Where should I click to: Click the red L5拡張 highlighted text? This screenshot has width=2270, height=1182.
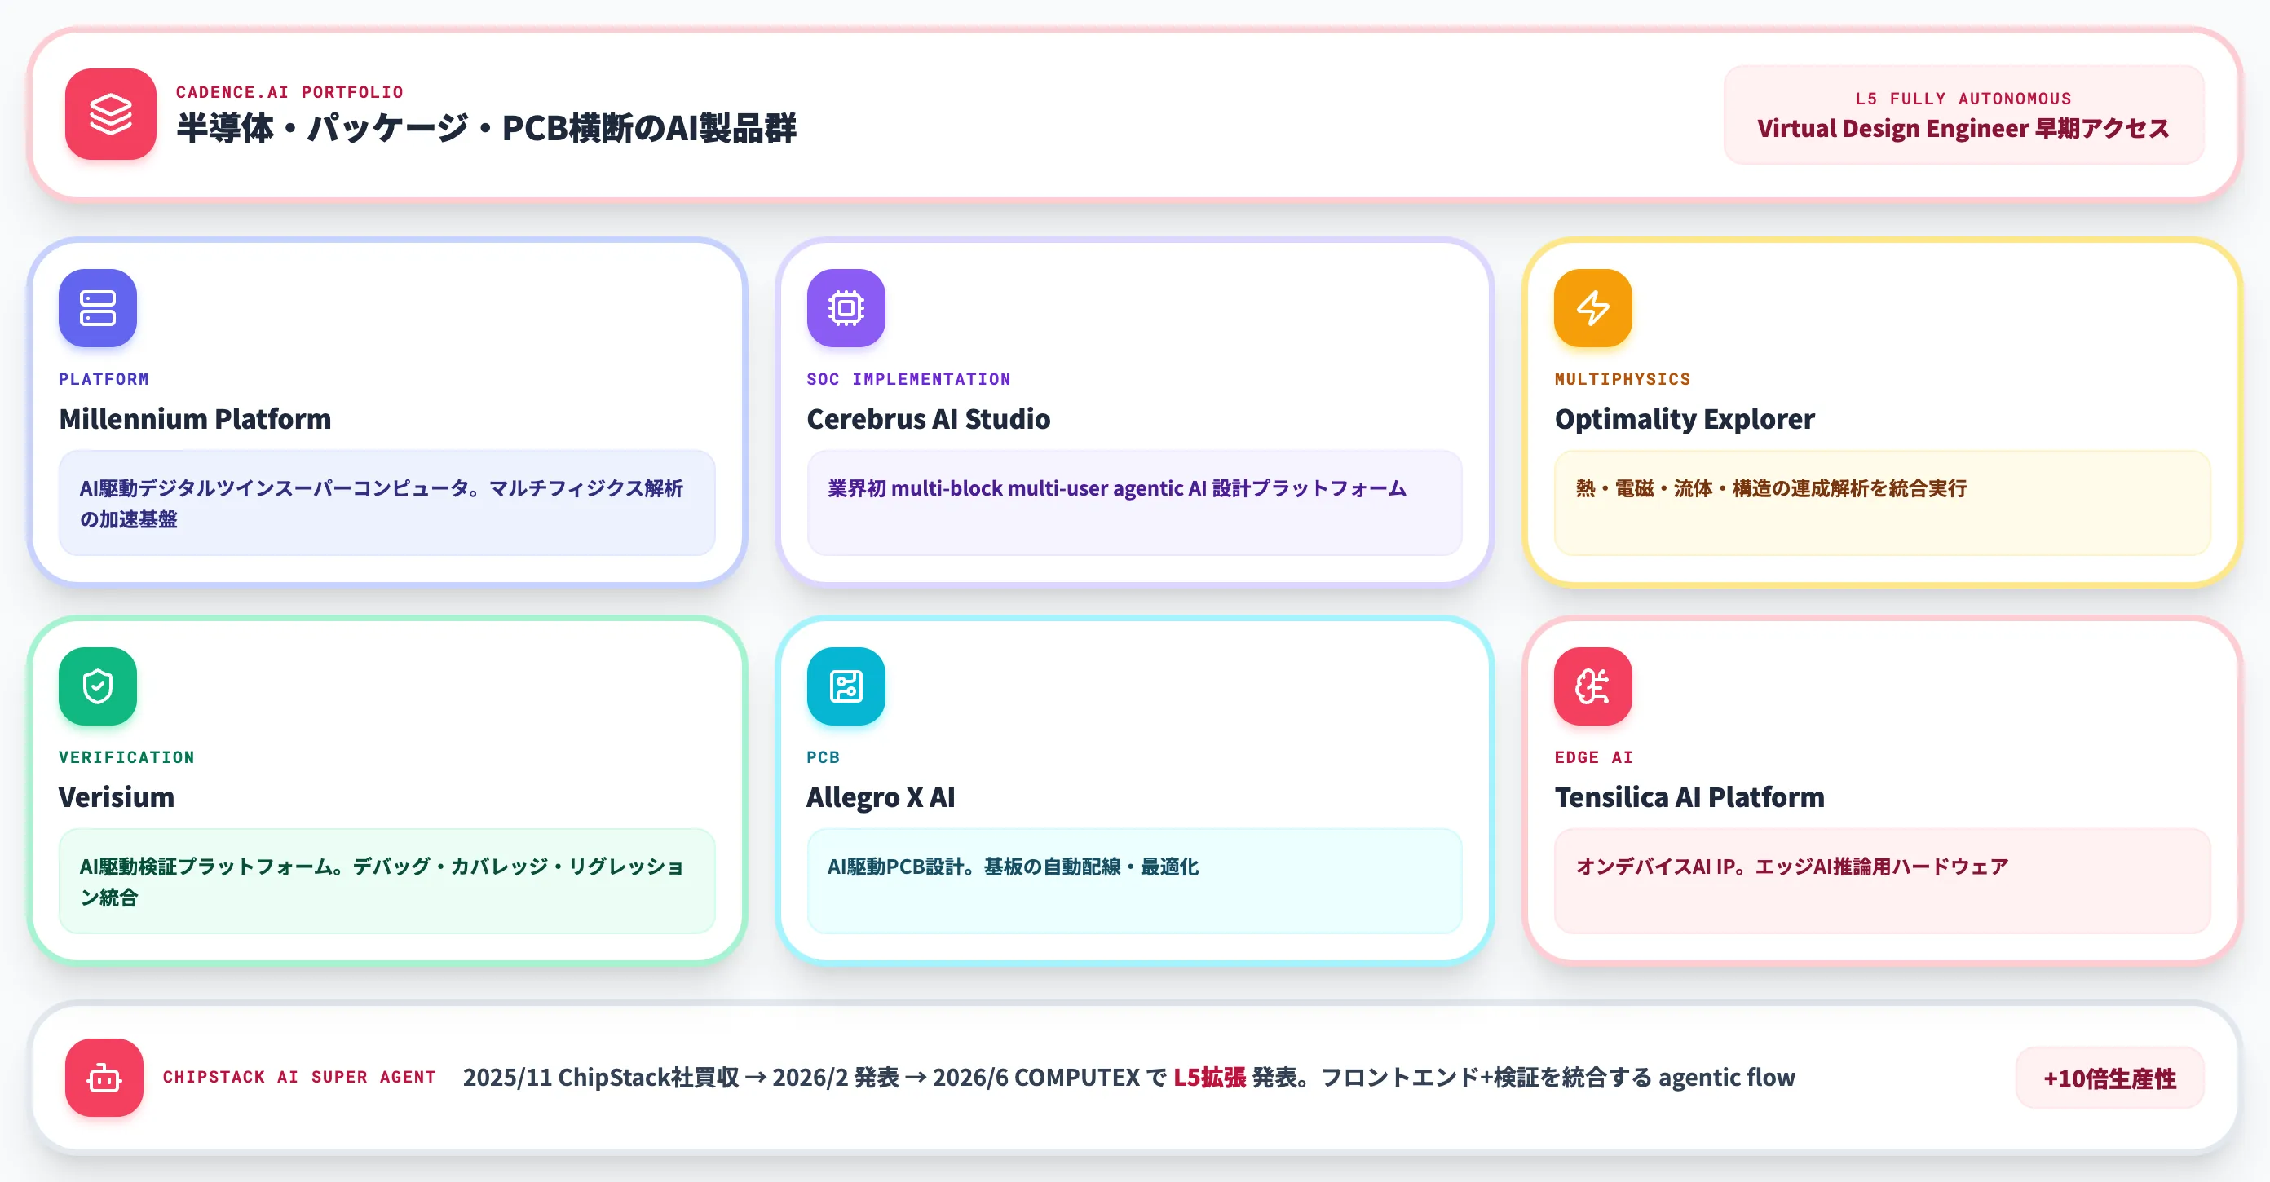[1209, 1077]
